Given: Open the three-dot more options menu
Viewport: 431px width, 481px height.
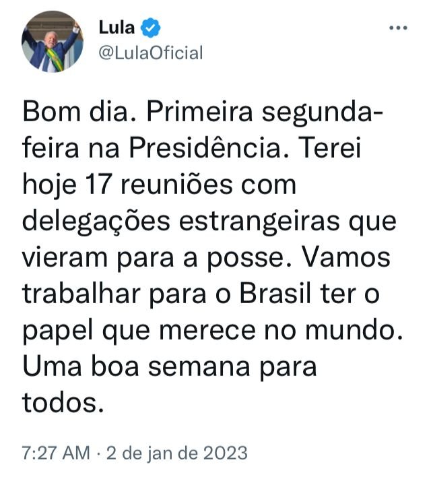Looking at the screenshot, I should pos(399,28).
